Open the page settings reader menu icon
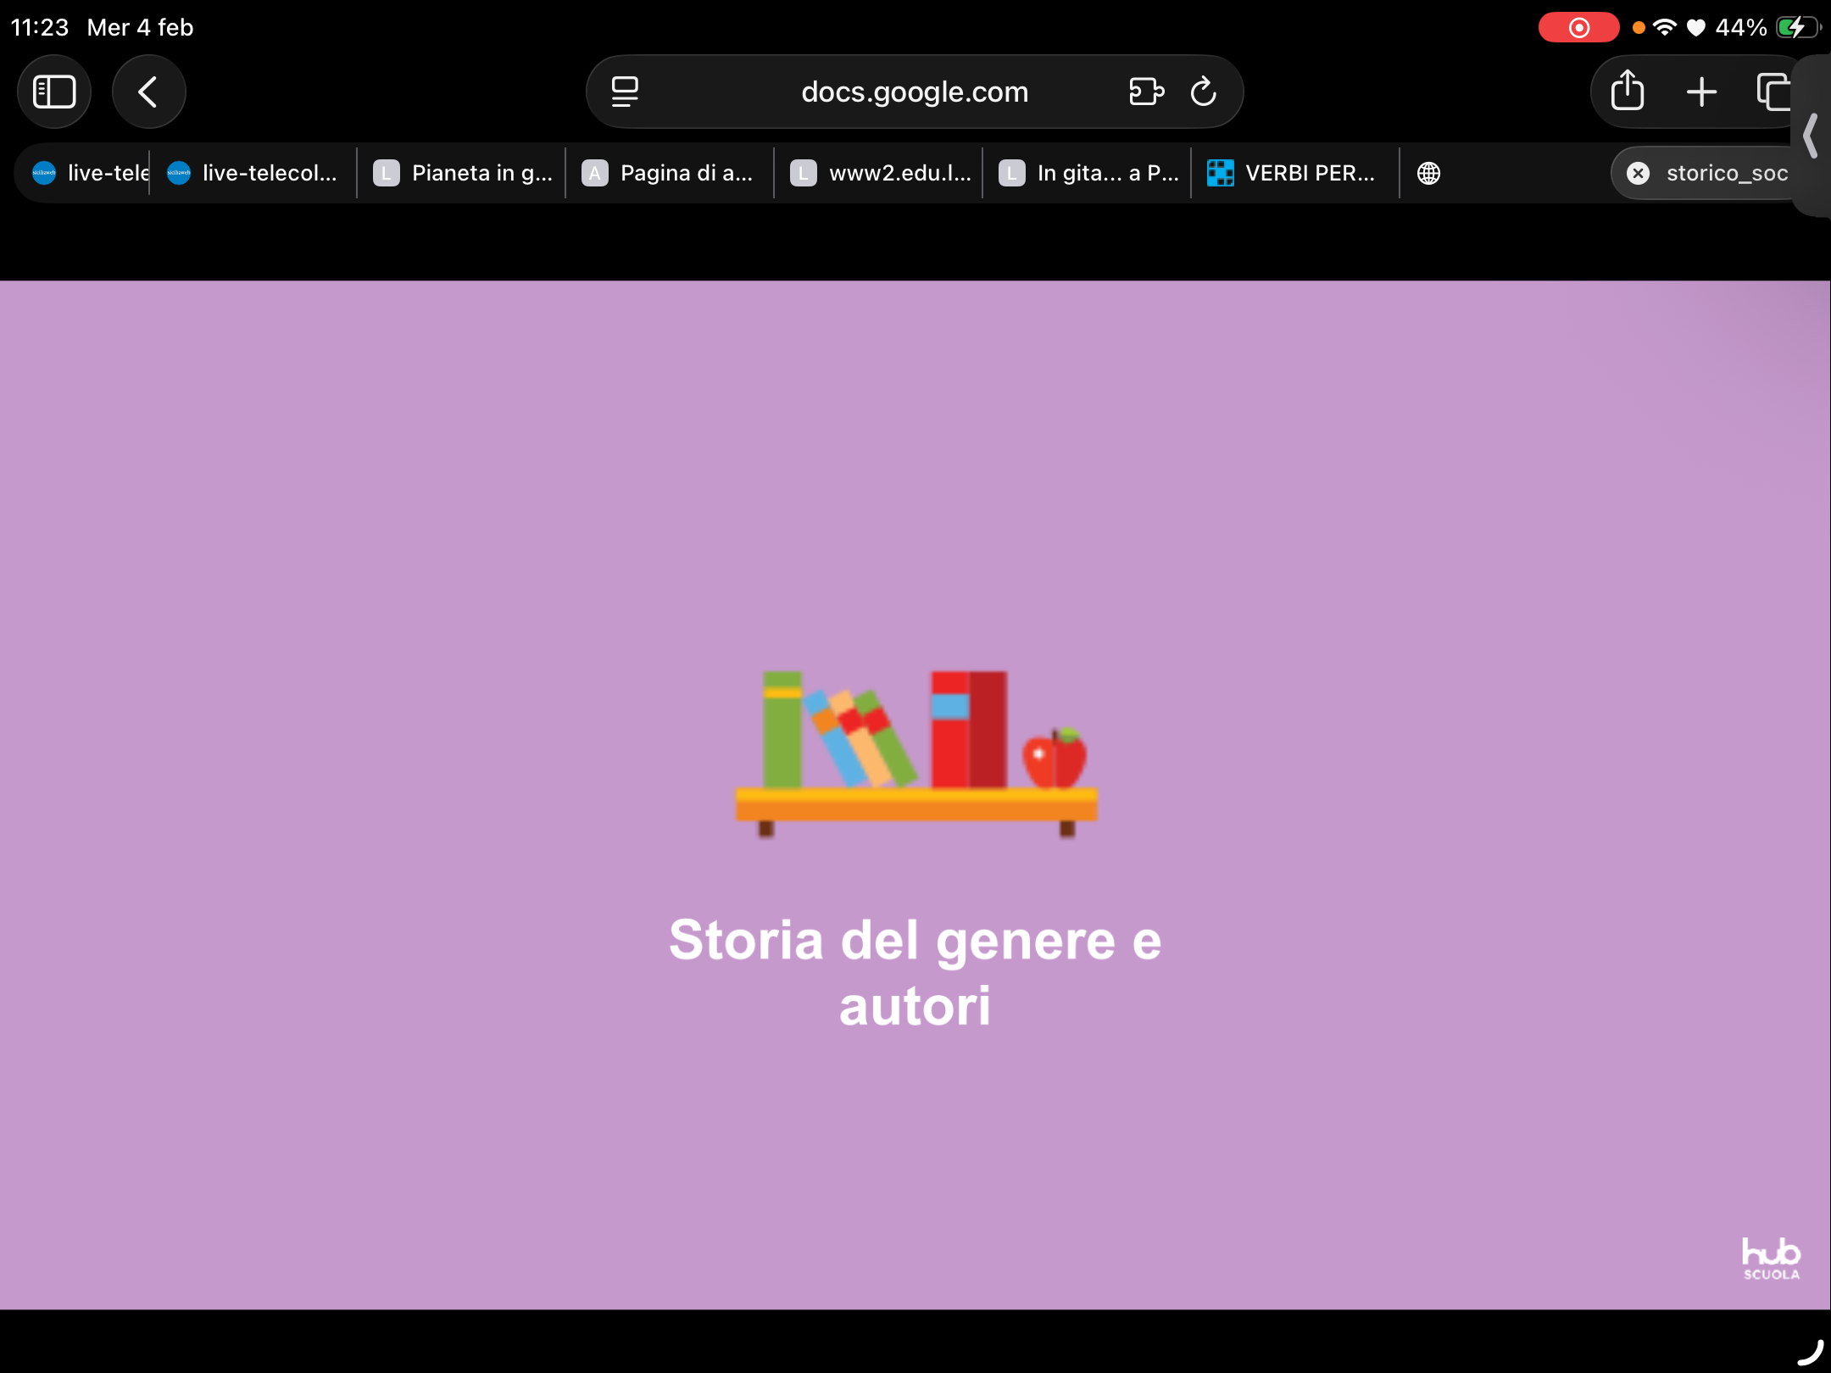 [x=625, y=92]
